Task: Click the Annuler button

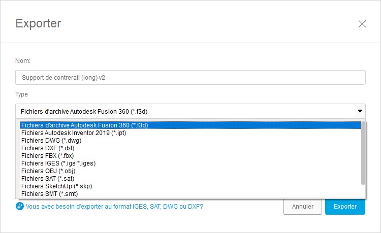Action: (303, 207)
